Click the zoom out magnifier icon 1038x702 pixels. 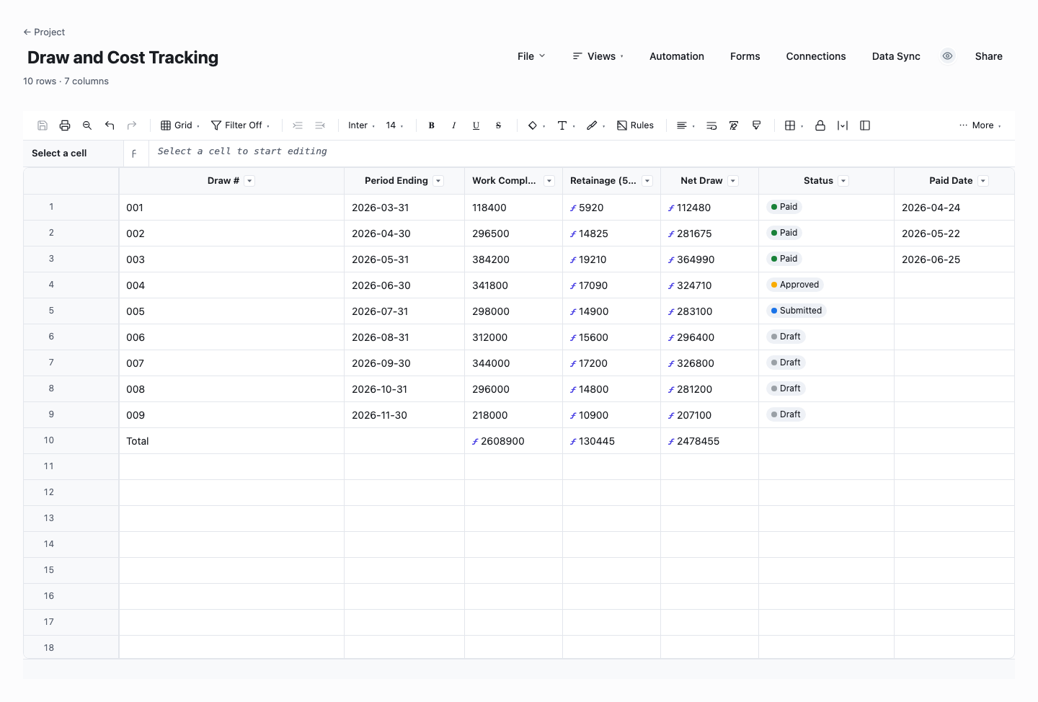87,125
